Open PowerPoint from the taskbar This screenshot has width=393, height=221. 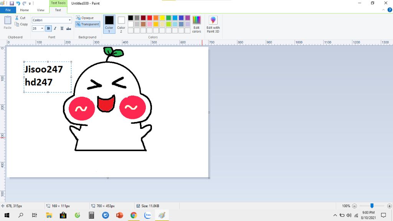click(x=120, y=215)
